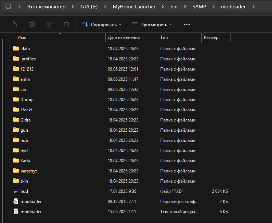The height and width of the screenshot is (223, 272).
Task: Open the Просмотреть view dropdown
Action: (x=151, y=25)
